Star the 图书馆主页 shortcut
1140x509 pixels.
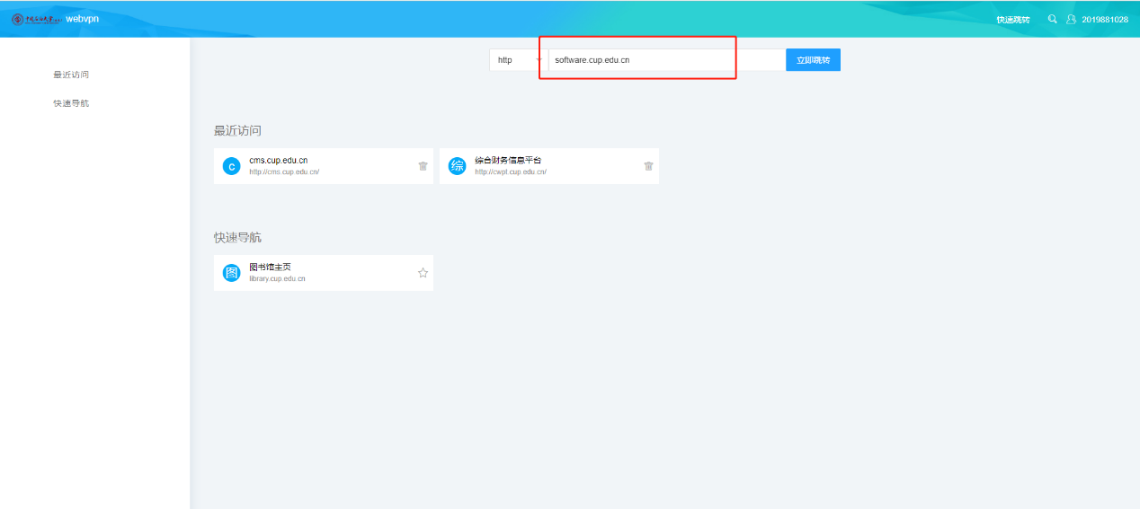pyautogui.click(x=423, y=273)
